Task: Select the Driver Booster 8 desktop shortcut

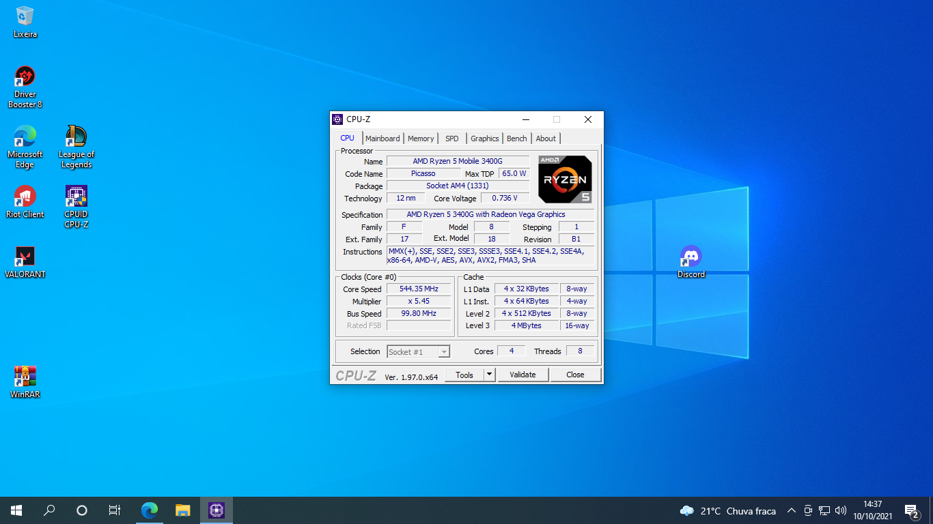Action: pos(25,86)
